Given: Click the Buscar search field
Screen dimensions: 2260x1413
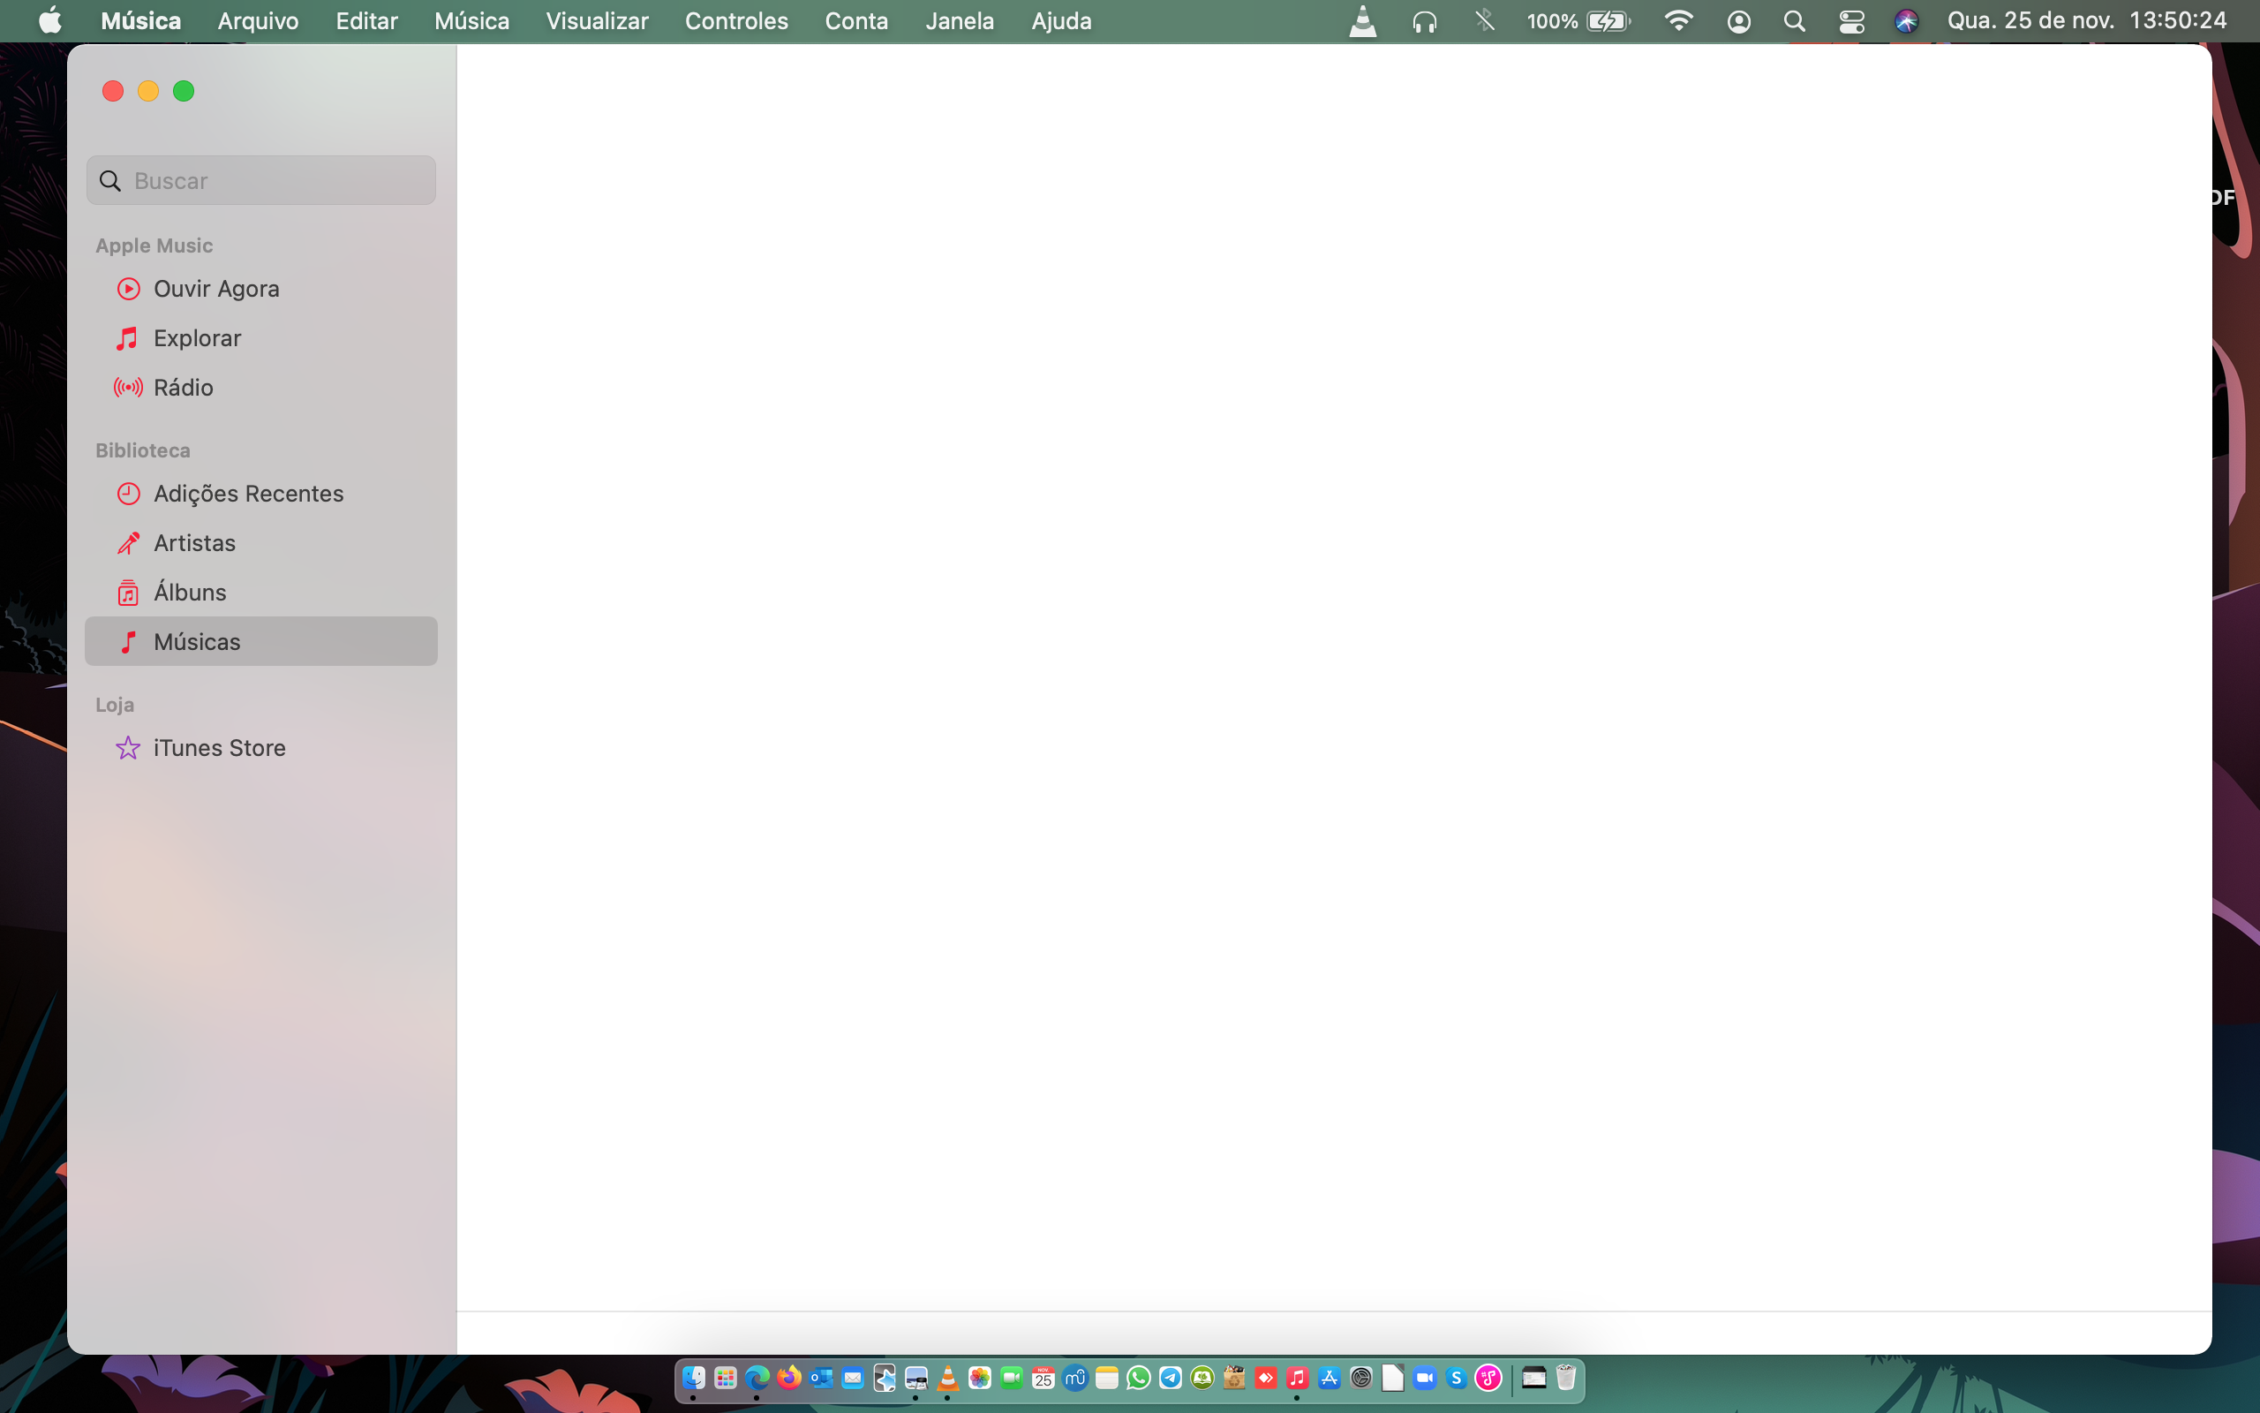Looking at the screenshot, I should click(x=280, y=180).
